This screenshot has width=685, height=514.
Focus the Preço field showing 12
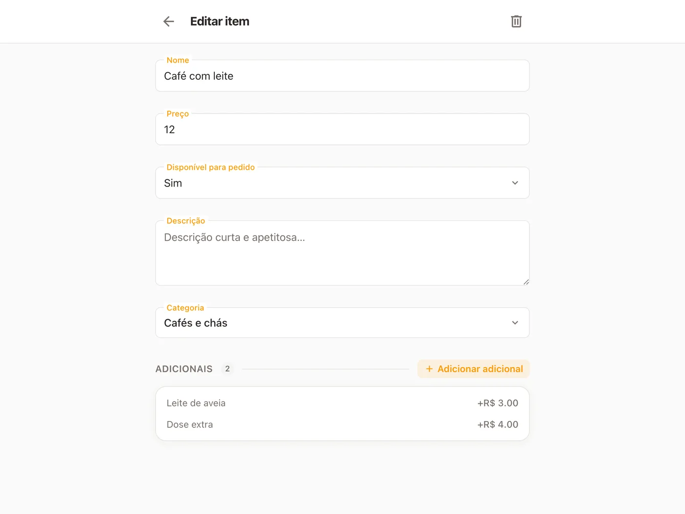[x=342, y=129]
